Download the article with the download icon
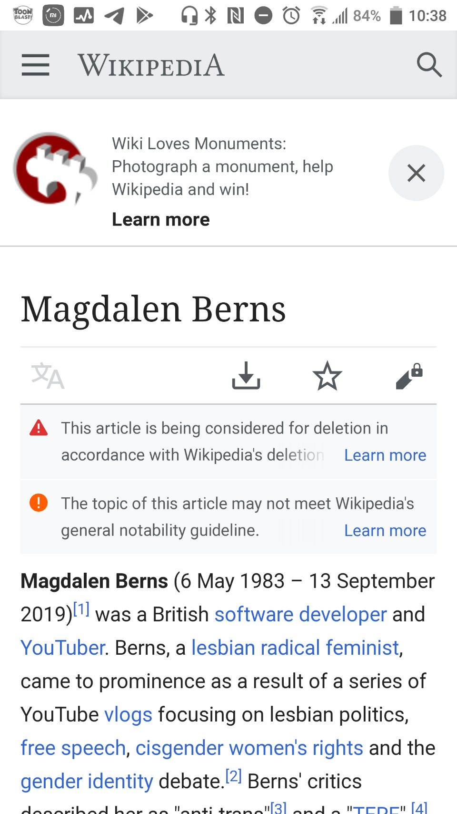Viewport: 457px width, 814px height. click(x=246, y=376)
